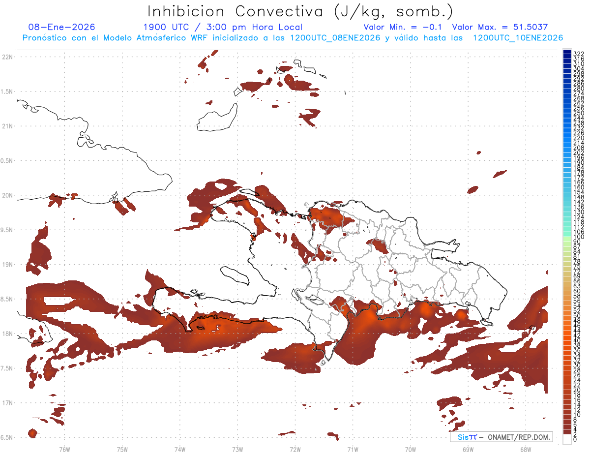The width and height of the screenshot is (590, 456).
Task: Click the "20N" latitude label
Action: tap(7, 195)
